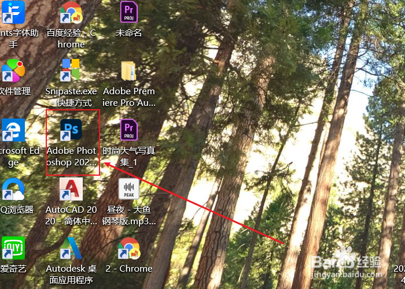The height and width of the screenshot is (289, 405).
Task: Select the 软件管理 shortcut icon
Action: tap(13, 71)
